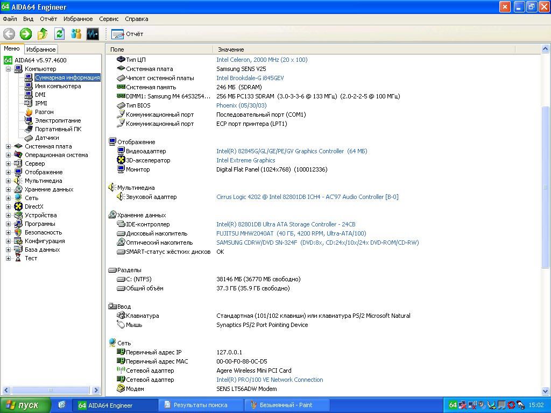551x413 pixels.
Task: Click the scroll down arrow in details
Action: pos(545,390)
